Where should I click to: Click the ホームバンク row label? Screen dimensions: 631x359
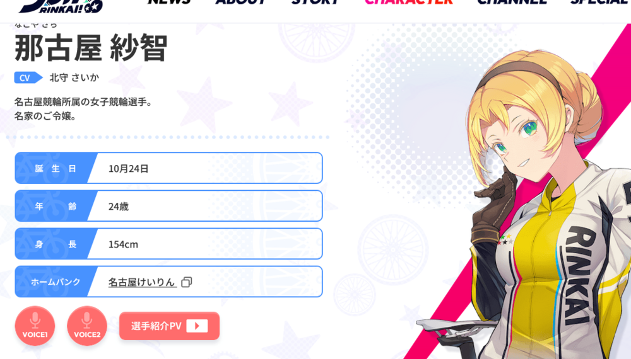coord(56,282)
